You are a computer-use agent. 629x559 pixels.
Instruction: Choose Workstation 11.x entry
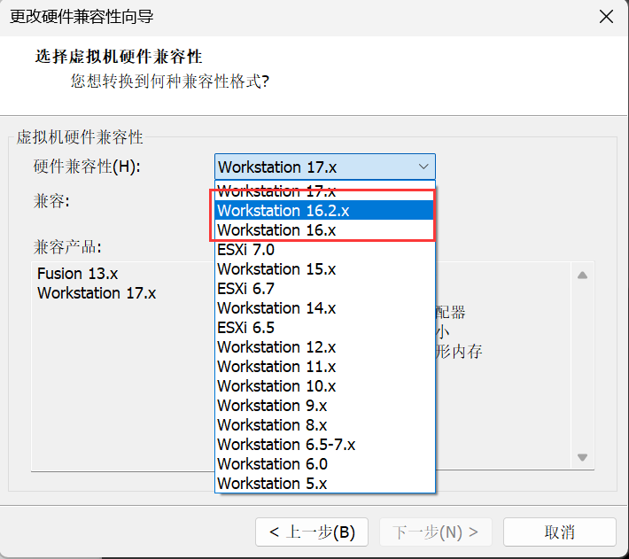click(x=325, y=367)
